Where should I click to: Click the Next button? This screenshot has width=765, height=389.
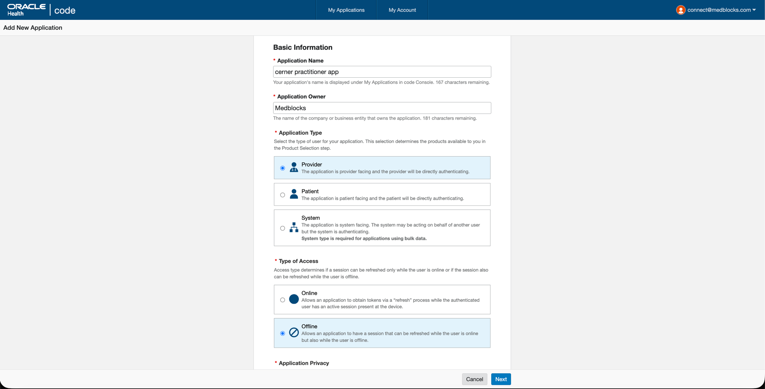pyautogui.click(x=501, y=379)
